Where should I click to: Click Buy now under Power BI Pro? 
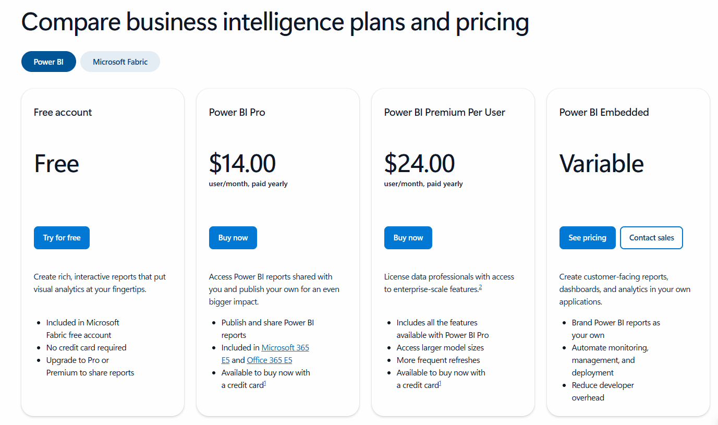pyautogui.click(x=233, y=238)
